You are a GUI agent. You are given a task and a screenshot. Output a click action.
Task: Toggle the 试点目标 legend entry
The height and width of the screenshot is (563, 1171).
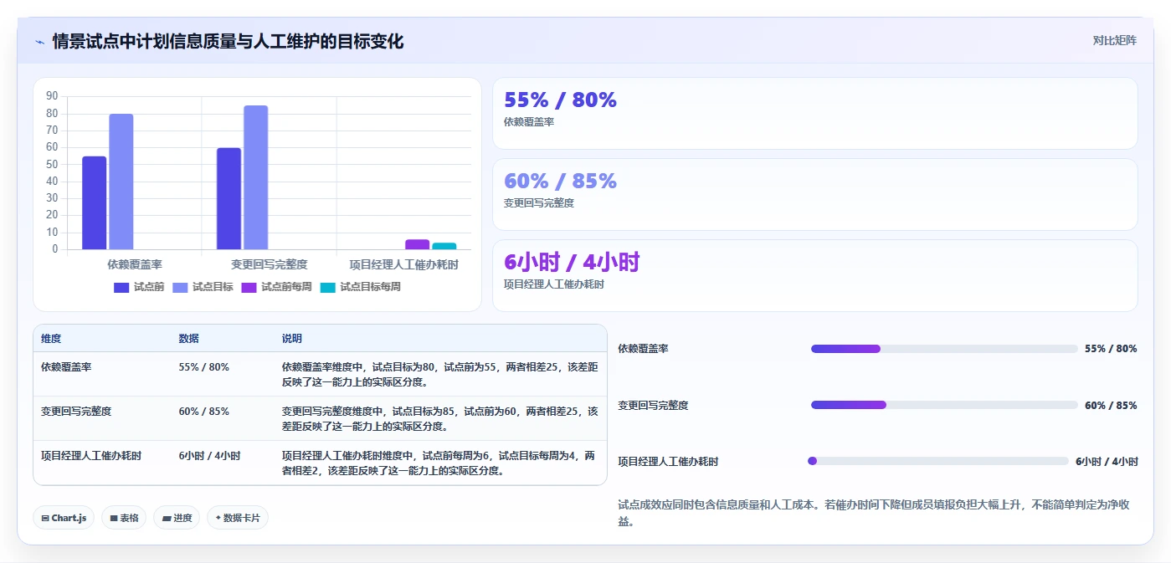click(203, 287)
